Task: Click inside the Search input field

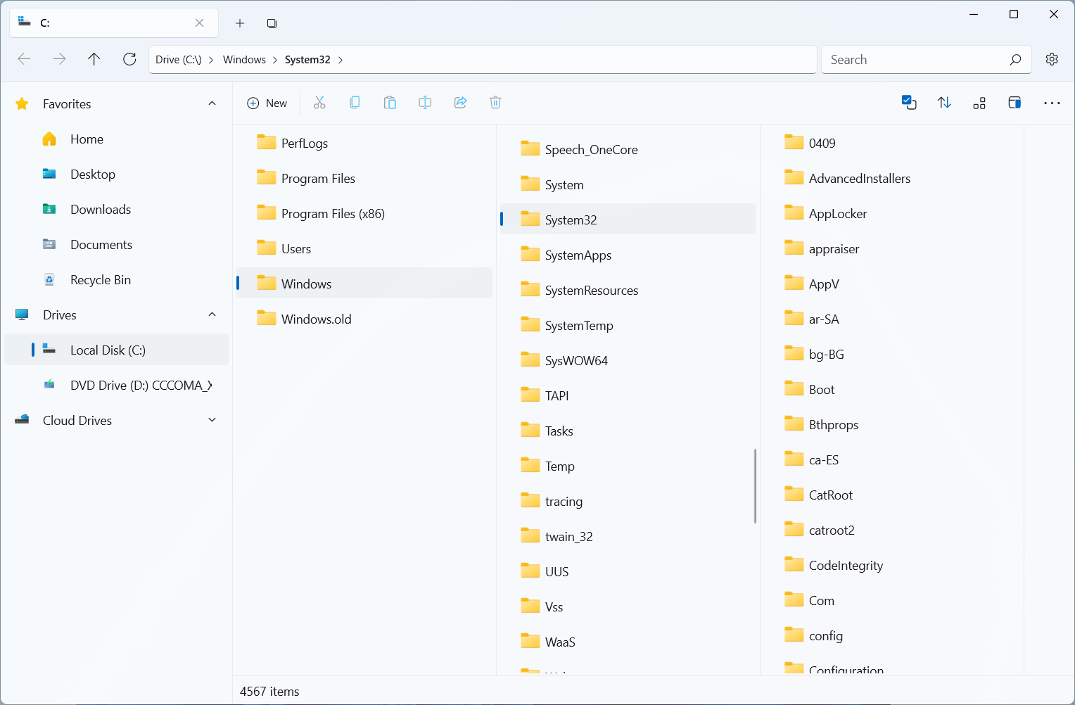Action: 915,60
